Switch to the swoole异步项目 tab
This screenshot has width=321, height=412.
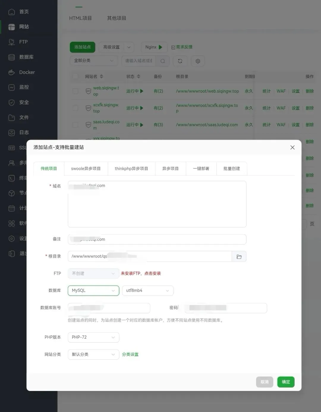(86, 168)
